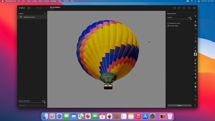
Task: Select the Shape tool
Action: [196, 87]
